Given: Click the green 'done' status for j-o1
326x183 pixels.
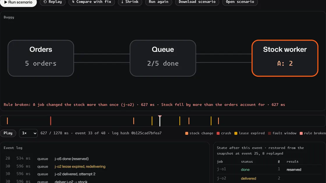Looking at the screenshot, I should tap(245, 170).
